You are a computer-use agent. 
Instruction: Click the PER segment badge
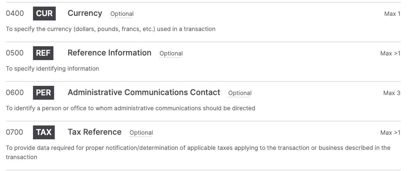tap(44, 93)
